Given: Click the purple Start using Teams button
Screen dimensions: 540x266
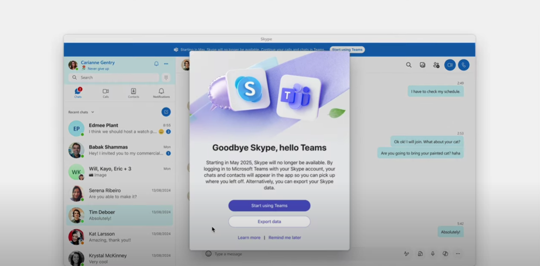Looking at the screenshot, I should tap(269, 205).
